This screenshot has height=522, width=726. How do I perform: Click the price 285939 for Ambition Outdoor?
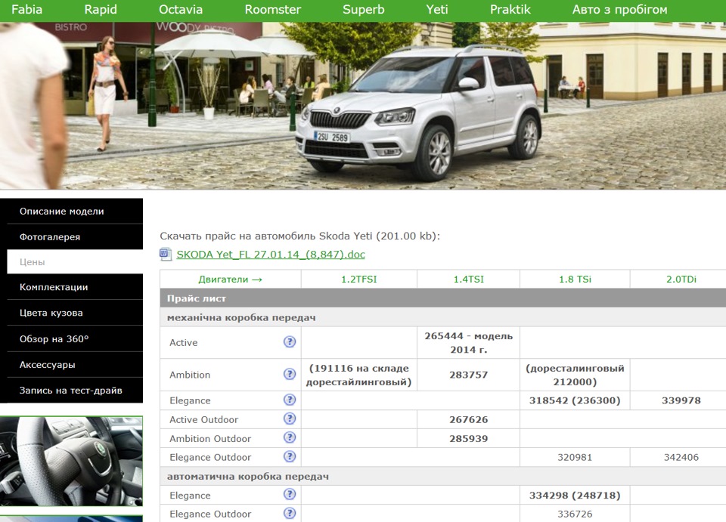(x=469, y=439)
